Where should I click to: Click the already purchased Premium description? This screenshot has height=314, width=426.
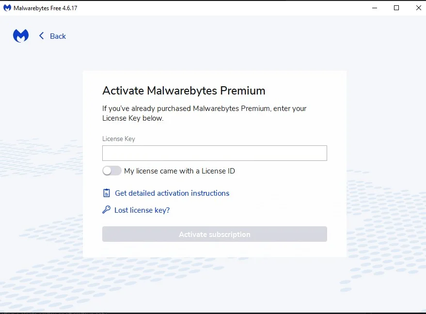[205, 113]
